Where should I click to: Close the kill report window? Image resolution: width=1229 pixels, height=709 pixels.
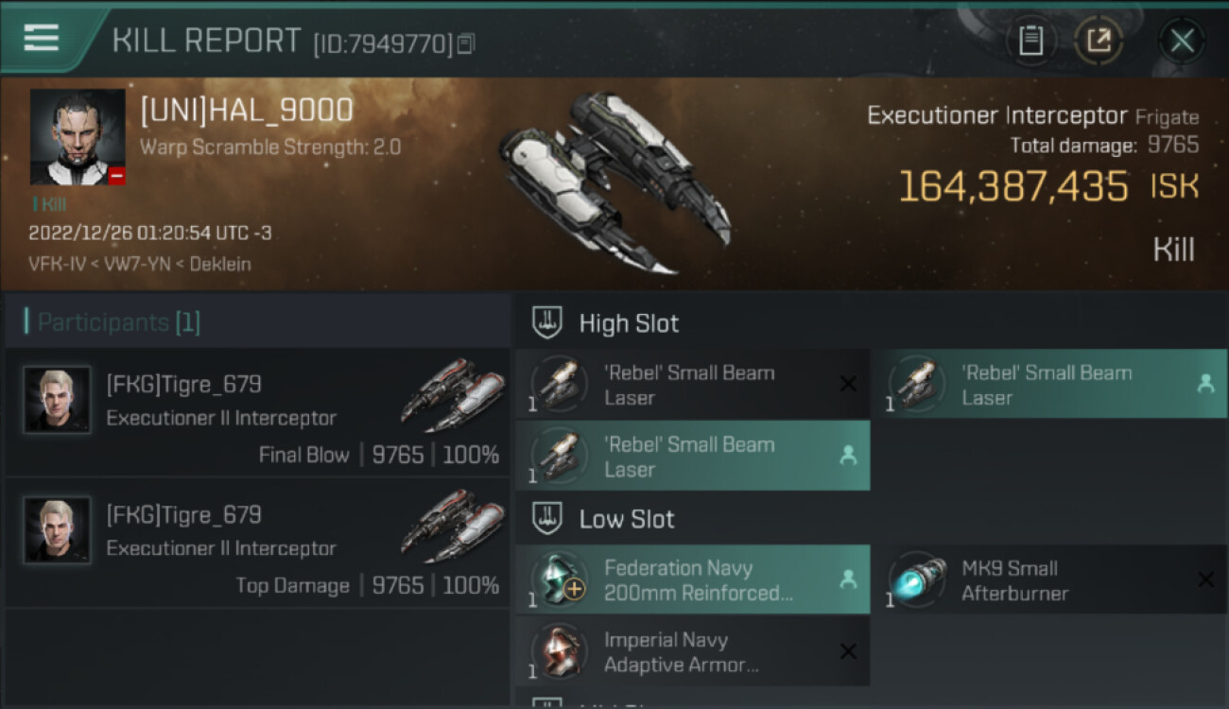click(x=1182, y=41)
